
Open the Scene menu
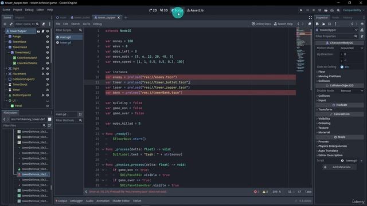(x=6, y=10)
